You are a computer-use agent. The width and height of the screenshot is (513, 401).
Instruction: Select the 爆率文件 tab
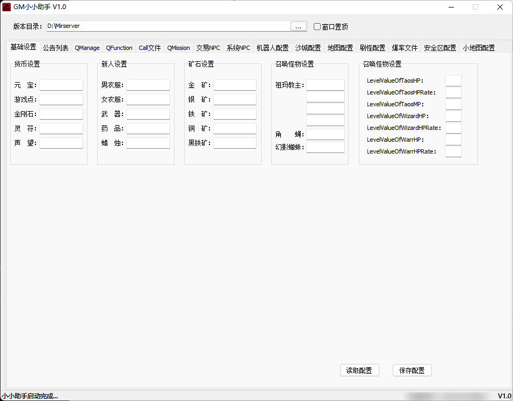pyautogui.click(x=404, y=48)
